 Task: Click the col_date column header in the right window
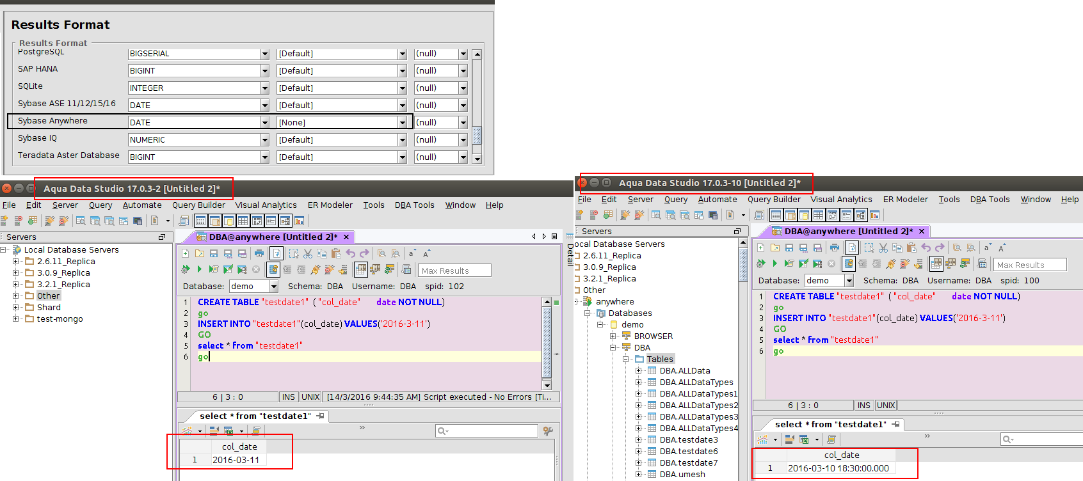pyautogui.click(x=841, y=455)
